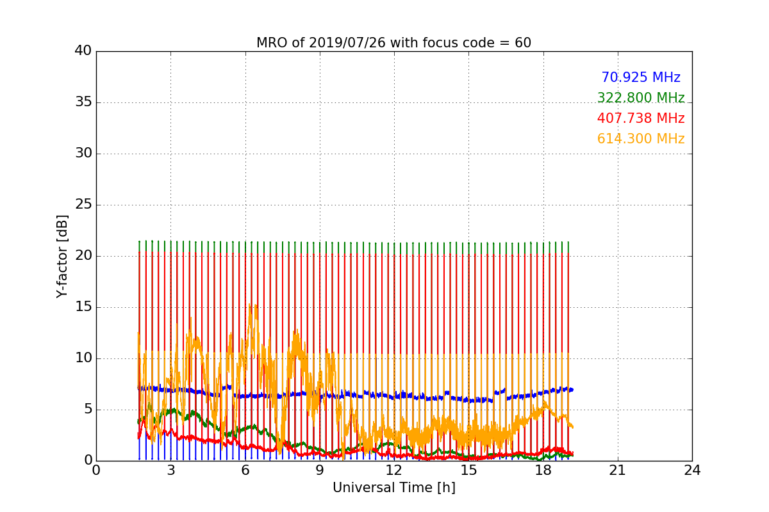
Task: Click the y-axis tick label 10
Action: click(x=83, y=358)
